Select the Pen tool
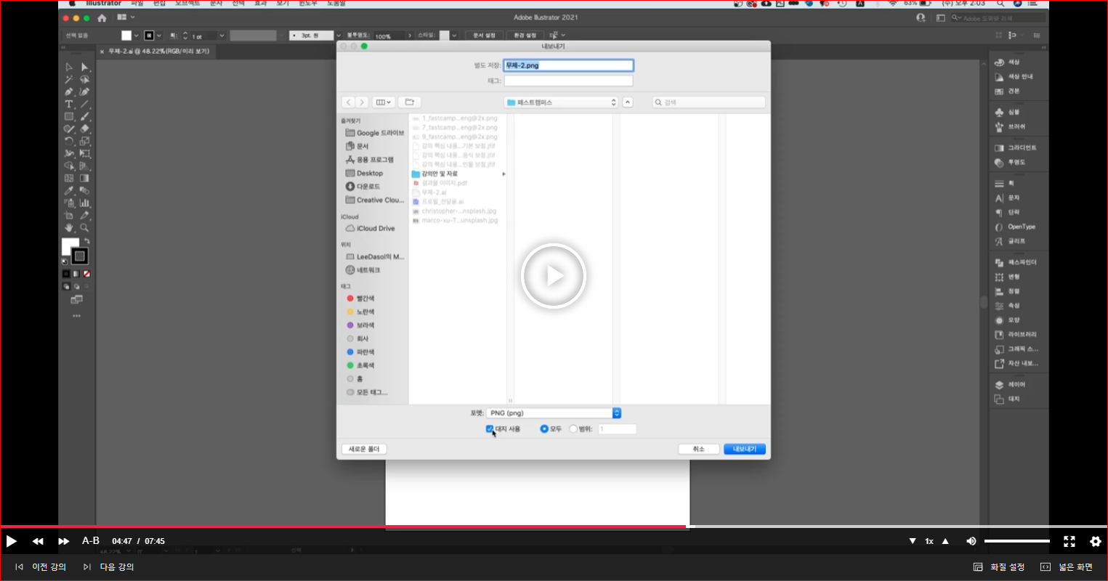This screenshot has width=1108, height=581. [x=69, y=92]
